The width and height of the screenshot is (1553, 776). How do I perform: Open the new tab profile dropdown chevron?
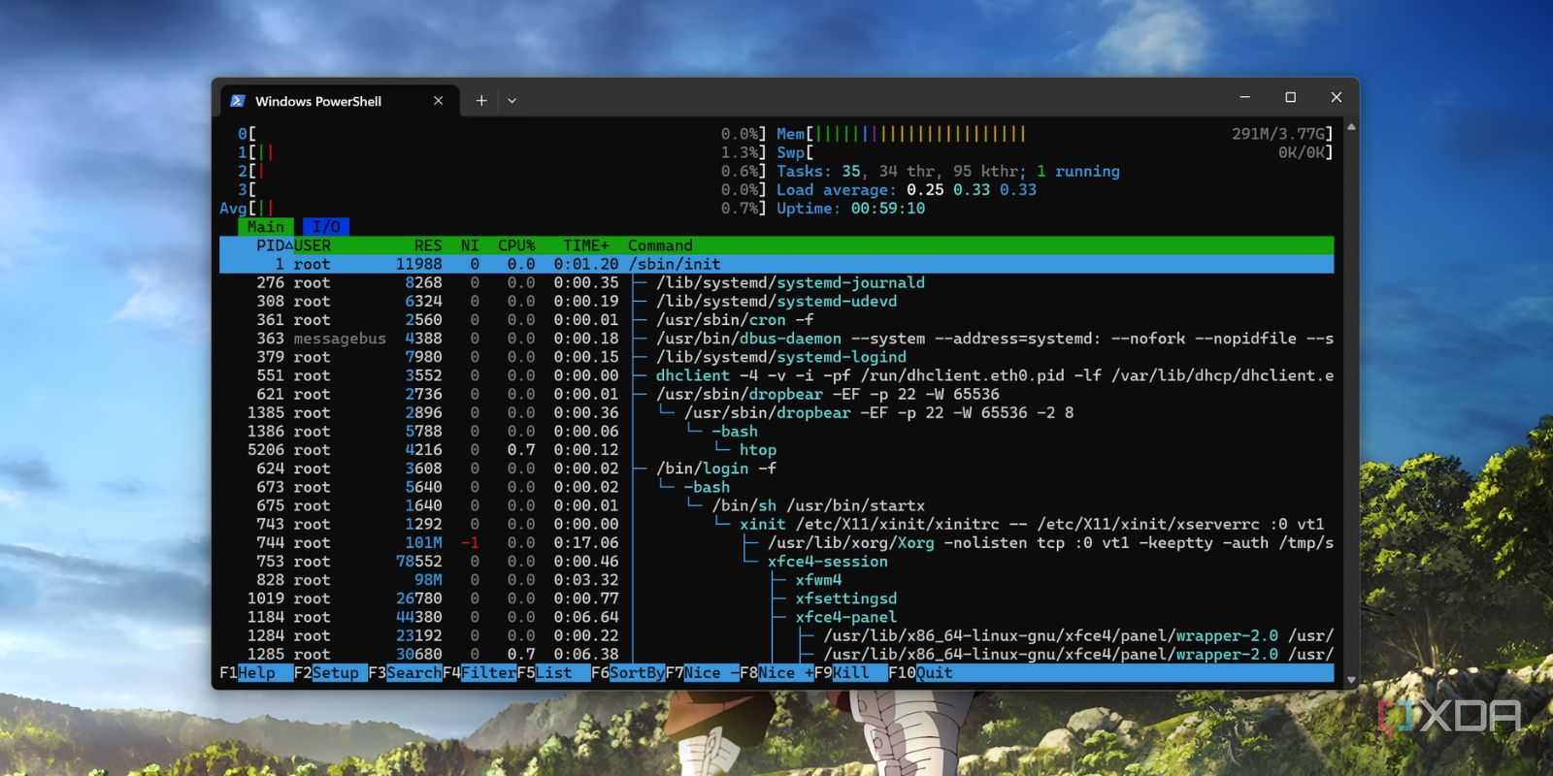pyautogui.click(x=512, y=101)
